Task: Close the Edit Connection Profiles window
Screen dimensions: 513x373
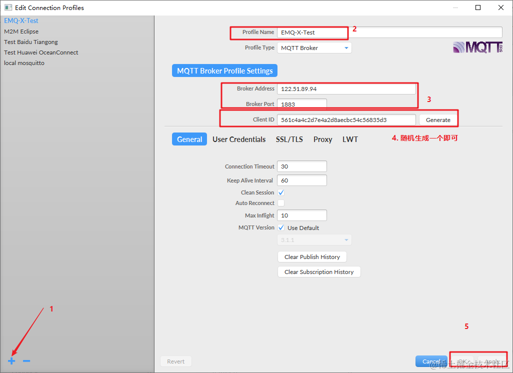Action: click(x=501, y=7)
